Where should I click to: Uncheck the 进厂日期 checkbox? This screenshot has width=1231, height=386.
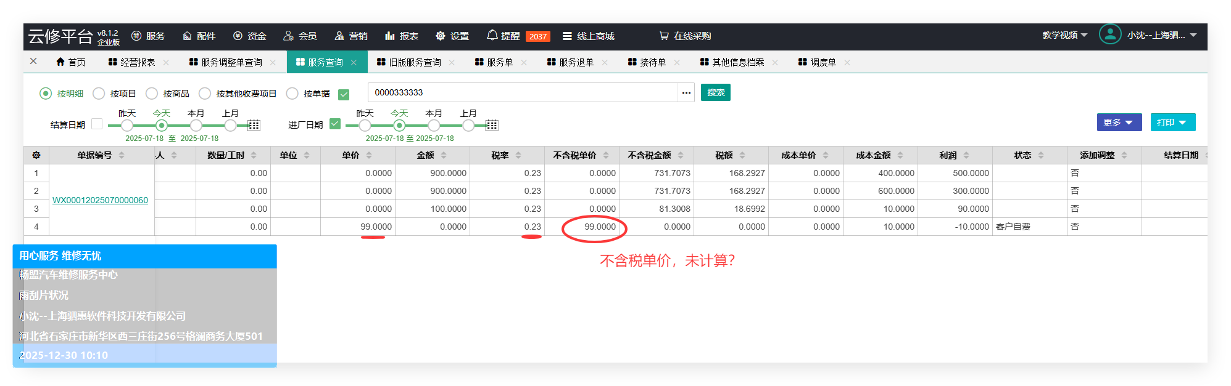(335, 124)
